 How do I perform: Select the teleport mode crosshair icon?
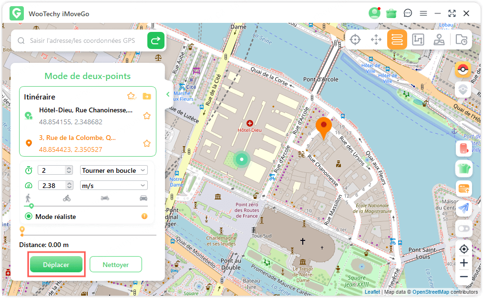[355, 40]
